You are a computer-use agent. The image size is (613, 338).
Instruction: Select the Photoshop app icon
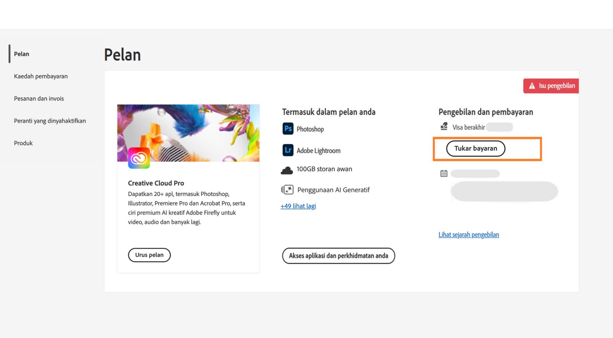point(288,129)
